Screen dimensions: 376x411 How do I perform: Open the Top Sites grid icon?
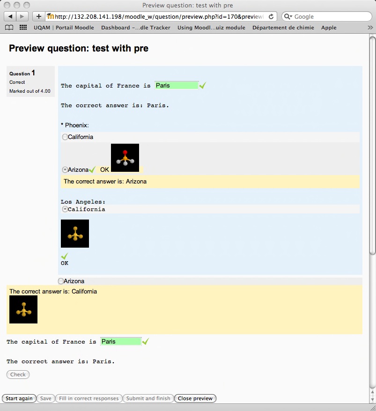23,28
